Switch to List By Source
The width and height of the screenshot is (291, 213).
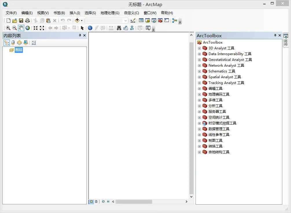point(13,43)
